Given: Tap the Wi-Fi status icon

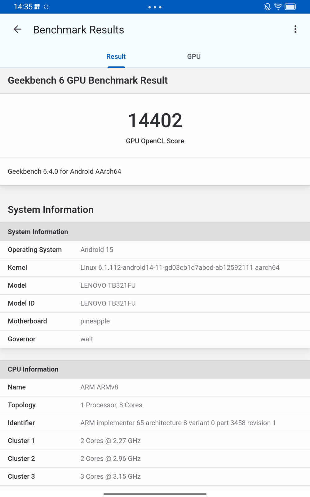Looking at the screenshot, I should click(278, 7).
